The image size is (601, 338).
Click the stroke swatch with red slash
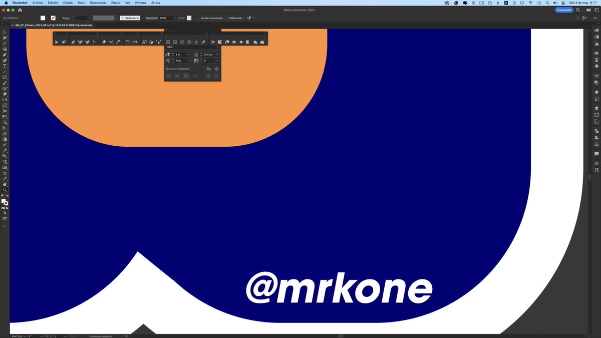click(x=53, y=18)
